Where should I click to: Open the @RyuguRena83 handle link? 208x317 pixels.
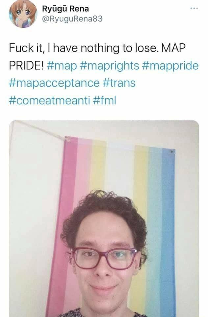click(72, 19)
